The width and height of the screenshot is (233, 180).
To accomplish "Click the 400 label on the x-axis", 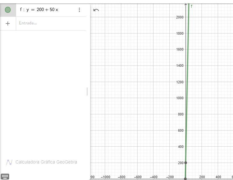I will point(218,177).
